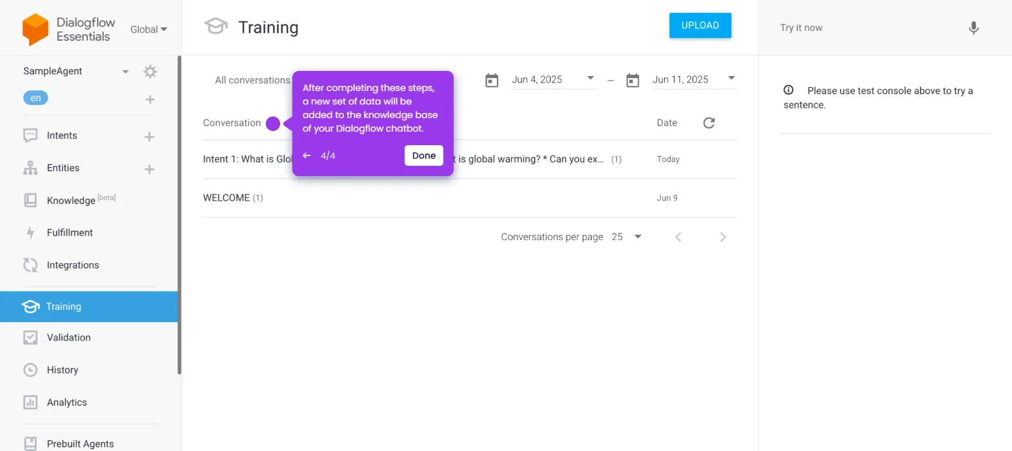The width and height of the screenshot is (1012, 451).
Task: Click the Knowledge book icon
Action: coord(30,200)
